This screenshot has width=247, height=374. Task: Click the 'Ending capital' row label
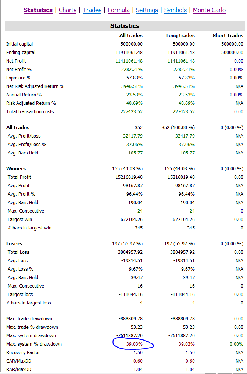tap(21, 53)
